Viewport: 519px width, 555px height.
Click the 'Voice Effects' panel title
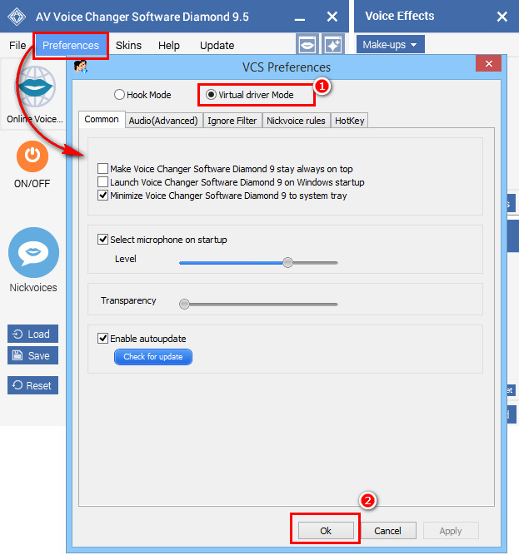[400, 16]
